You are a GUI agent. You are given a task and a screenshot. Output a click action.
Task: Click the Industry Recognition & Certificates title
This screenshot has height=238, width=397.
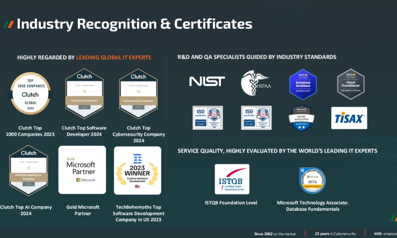(x=134, y=24)
